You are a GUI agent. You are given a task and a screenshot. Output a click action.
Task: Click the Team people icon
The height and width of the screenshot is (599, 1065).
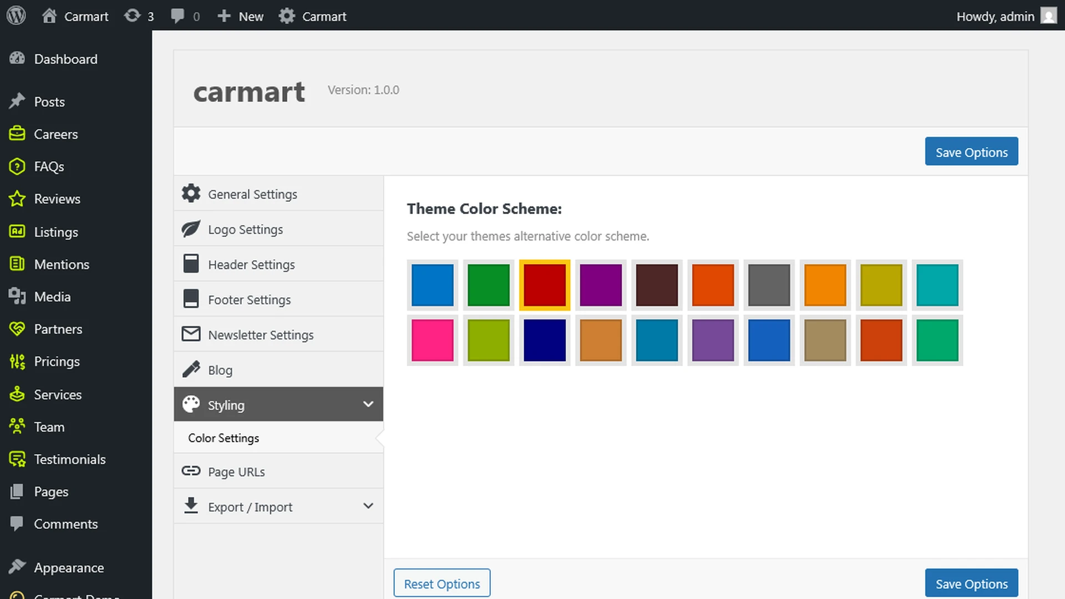point(17,427)
